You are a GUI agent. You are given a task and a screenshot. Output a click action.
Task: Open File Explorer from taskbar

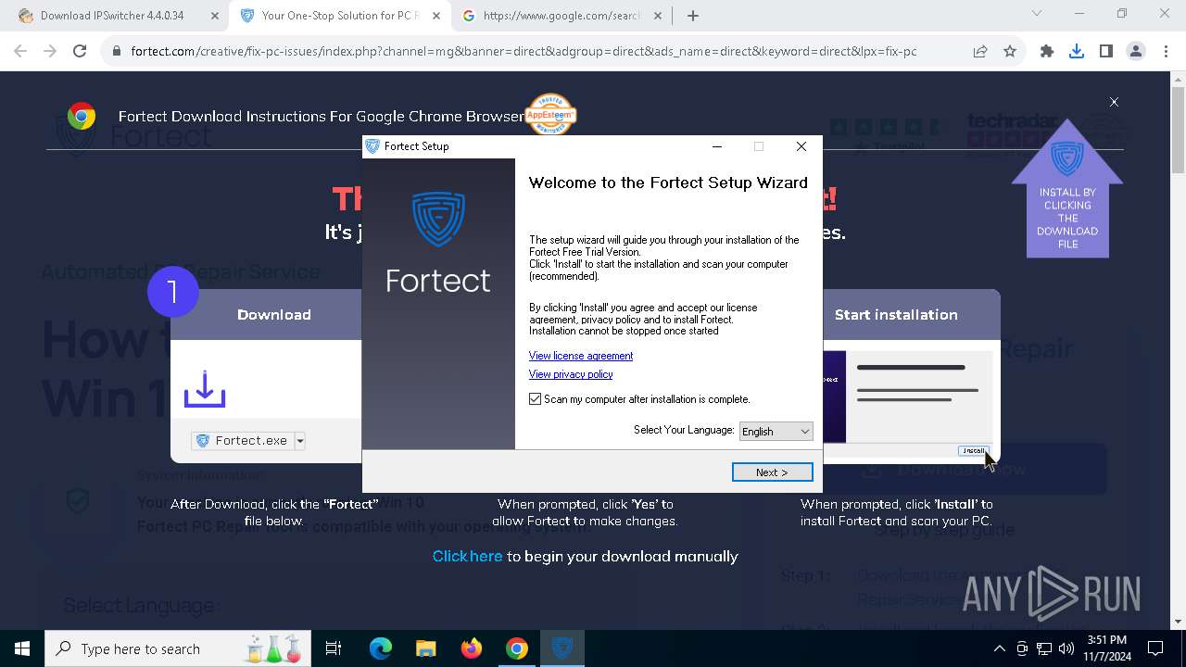[x=426, y=648]
